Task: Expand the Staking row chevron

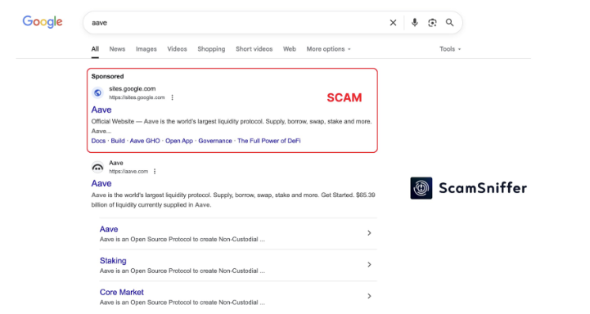Action: tap(369, 265)
